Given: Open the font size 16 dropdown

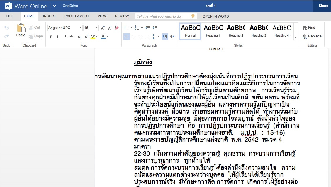Looking at the screenshot, I should click(x=91, y=28).
